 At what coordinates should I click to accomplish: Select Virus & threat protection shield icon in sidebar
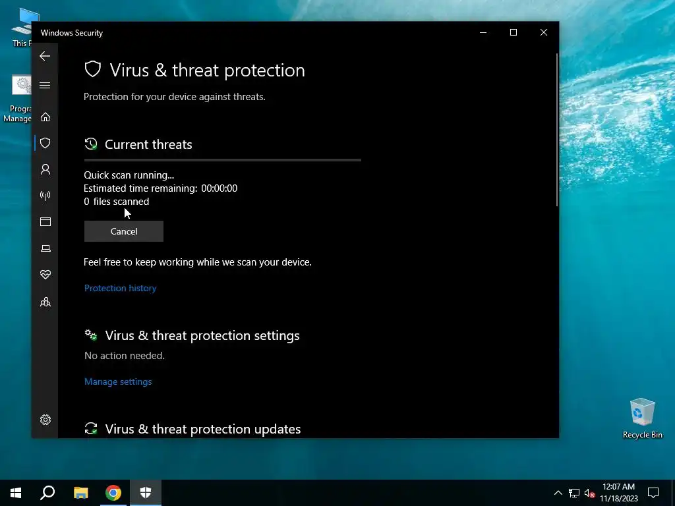(45, 143)
